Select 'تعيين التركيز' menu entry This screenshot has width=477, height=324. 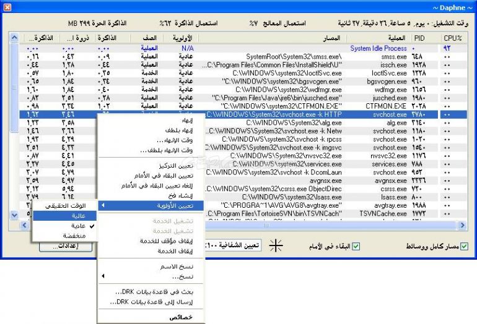pyautogui.click(x=151, y=166)
